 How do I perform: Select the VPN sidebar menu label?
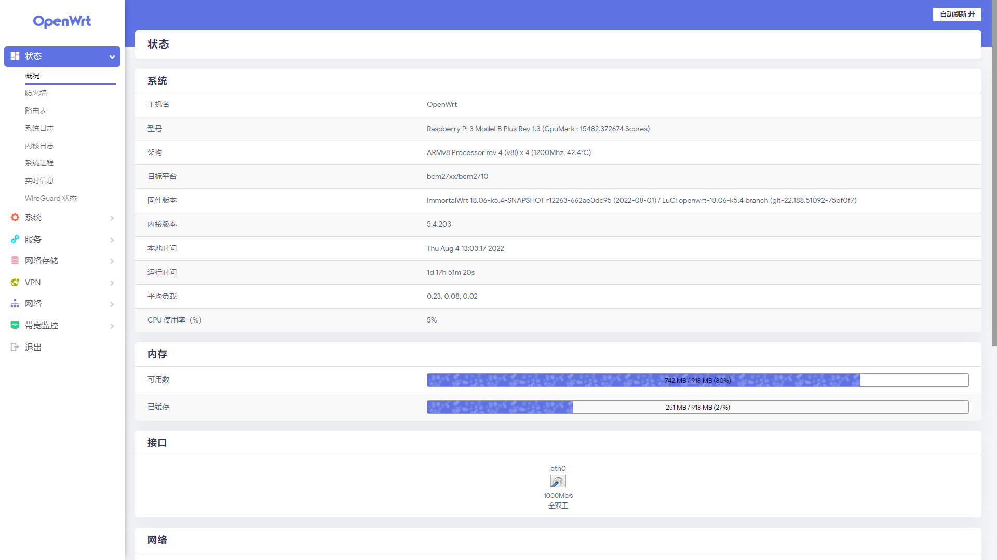(x=33, y=282)
